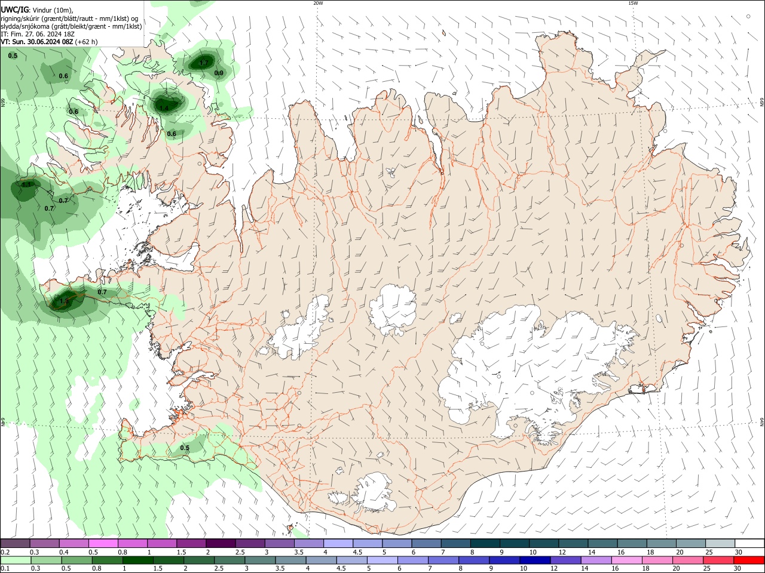765x573 pixels.
Task: Click the 1.4 rainfall value in Westfjords
Action: pos(164,108)
